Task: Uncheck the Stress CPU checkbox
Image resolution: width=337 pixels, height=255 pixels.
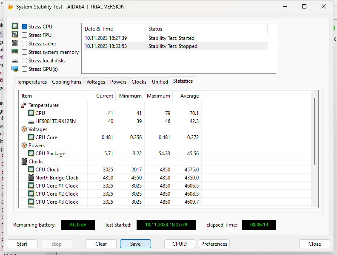Action: click(x=24, y=26)
